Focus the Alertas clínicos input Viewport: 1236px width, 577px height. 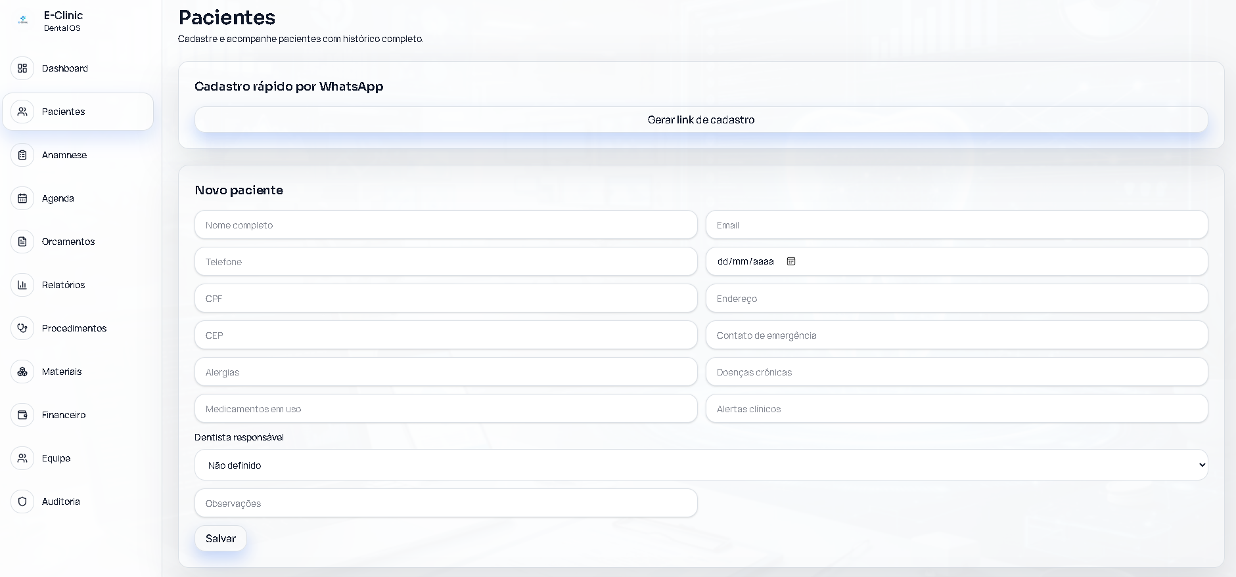[957, 408]
